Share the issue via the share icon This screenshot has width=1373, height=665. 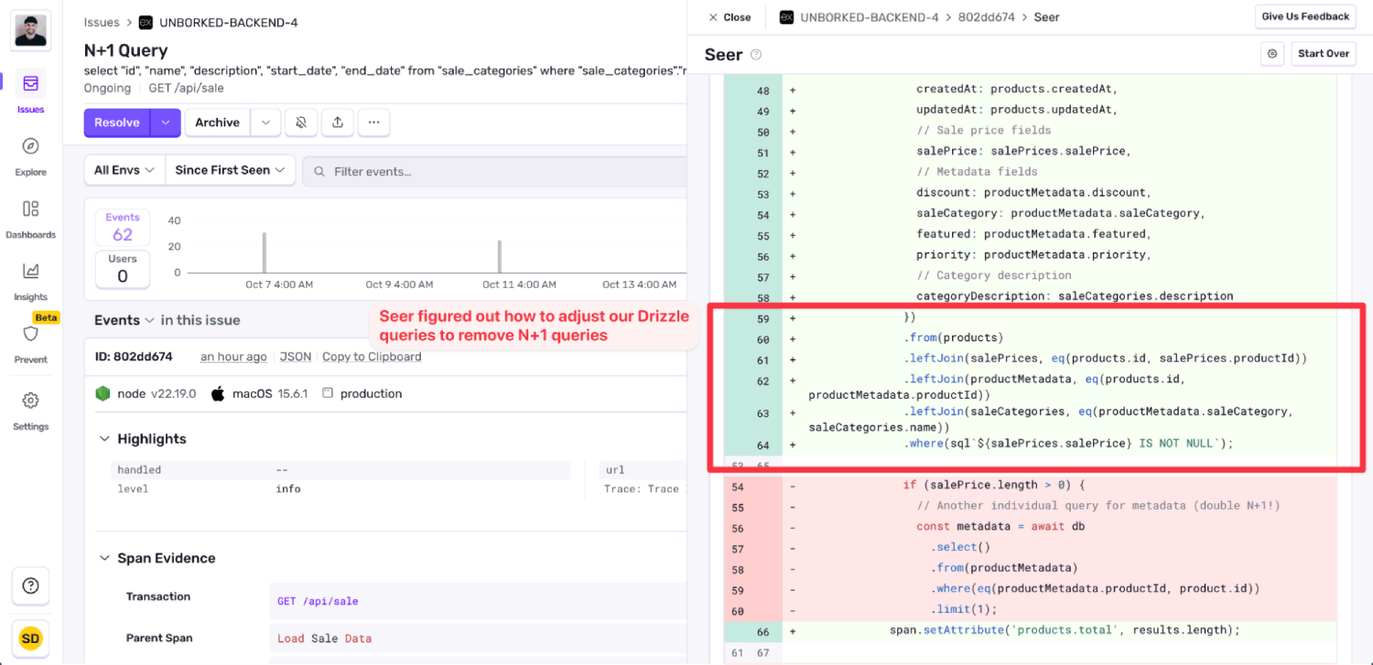338,122
